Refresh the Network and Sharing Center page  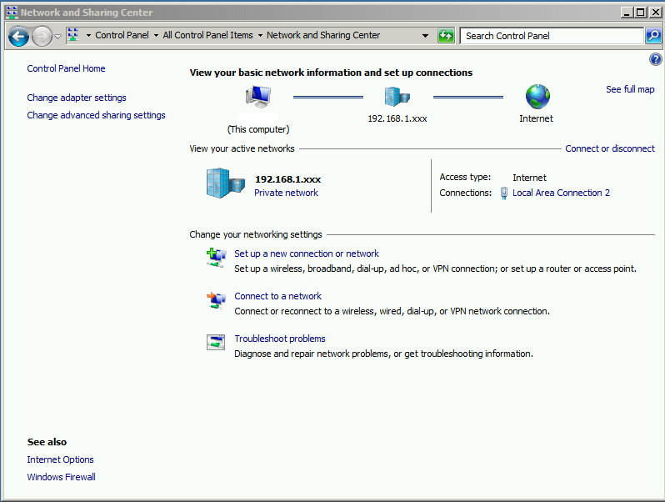tap(446, 36)
